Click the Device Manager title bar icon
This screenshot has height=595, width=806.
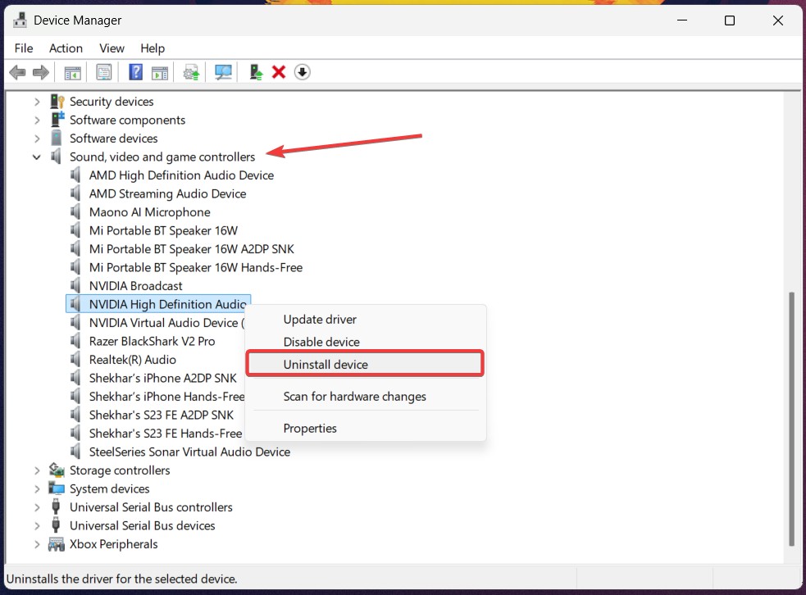click(x=20, y=20)
